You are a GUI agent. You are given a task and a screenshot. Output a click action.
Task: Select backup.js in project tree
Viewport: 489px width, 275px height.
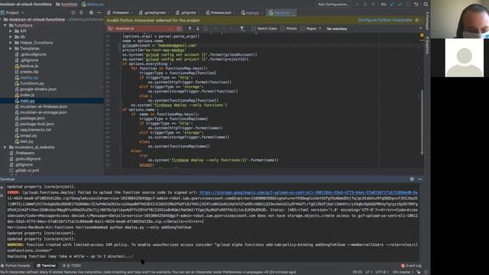[x=29, y=66]
